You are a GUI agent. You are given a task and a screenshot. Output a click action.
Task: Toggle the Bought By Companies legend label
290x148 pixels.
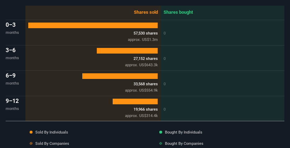coord(184,143)
